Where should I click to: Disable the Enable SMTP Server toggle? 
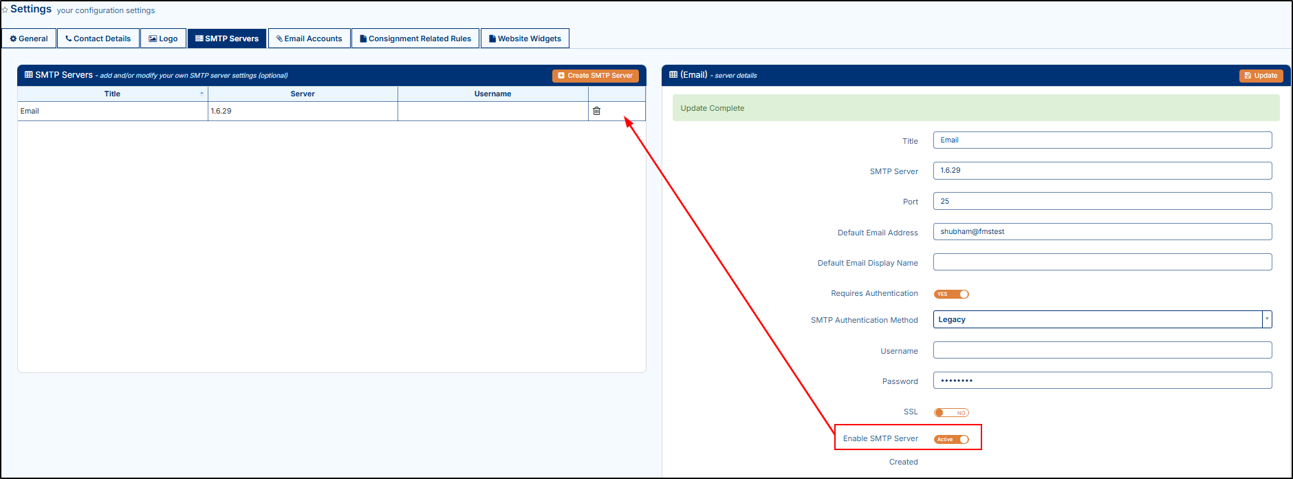point(951,439)
